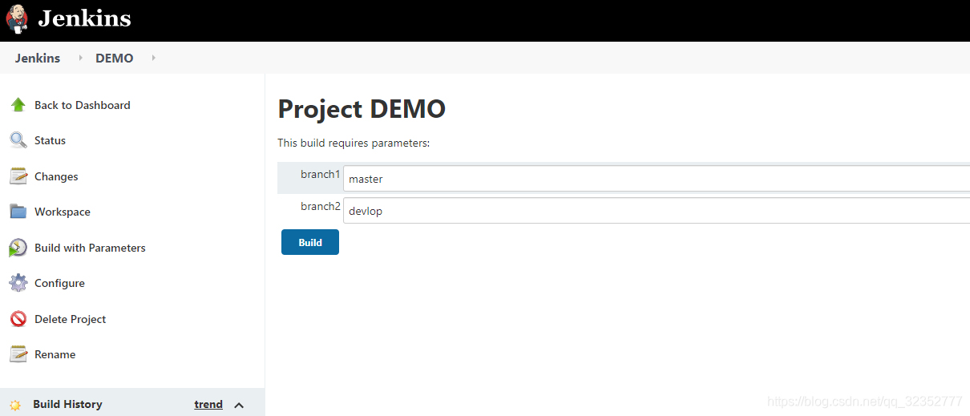The width and height of the screenshot is (970, 416).
Task: Click the sun Build History icon
Action: (x=15, y=405)
